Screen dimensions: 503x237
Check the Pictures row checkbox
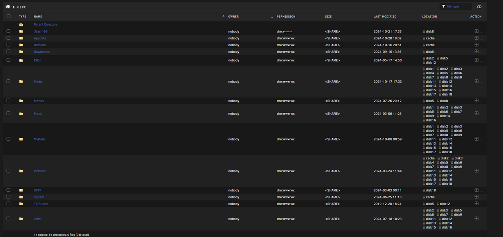click(9, 171)
